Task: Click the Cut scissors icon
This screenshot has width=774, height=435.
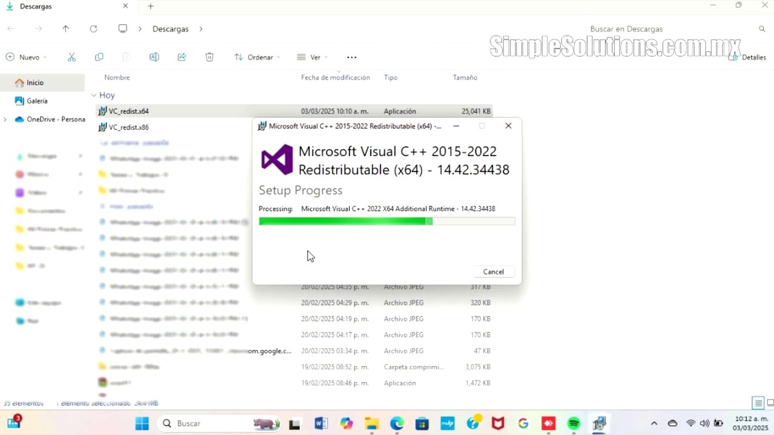Action: tap(71, 57)
